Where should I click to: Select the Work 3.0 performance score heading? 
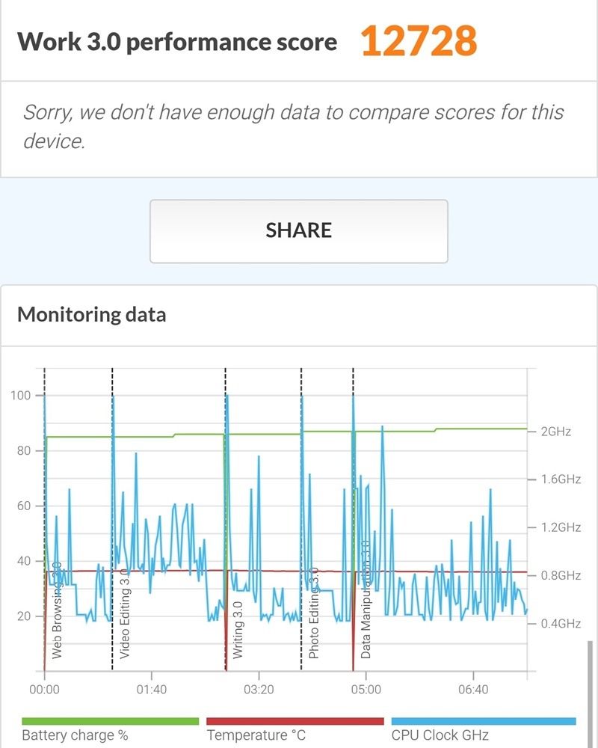[177, 42]
